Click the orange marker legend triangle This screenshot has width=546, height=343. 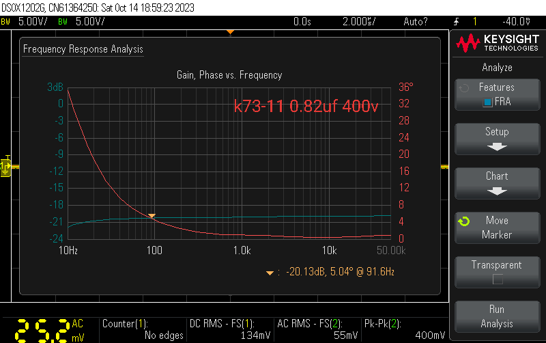pos(270,273)
